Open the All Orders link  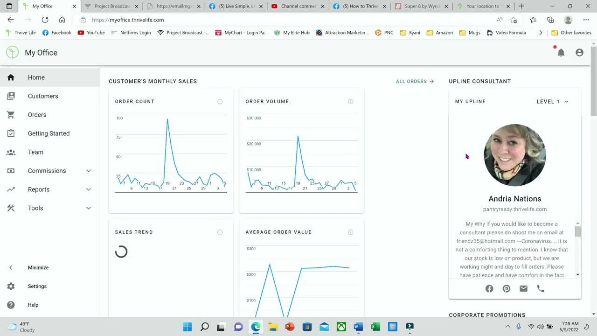(x=415, y=81)
